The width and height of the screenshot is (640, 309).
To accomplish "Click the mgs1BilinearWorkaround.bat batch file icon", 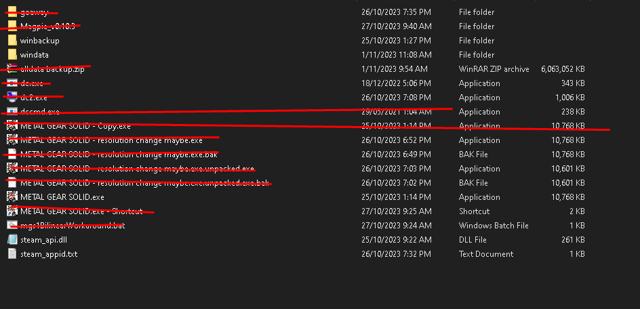I will (x=12, y=226).
